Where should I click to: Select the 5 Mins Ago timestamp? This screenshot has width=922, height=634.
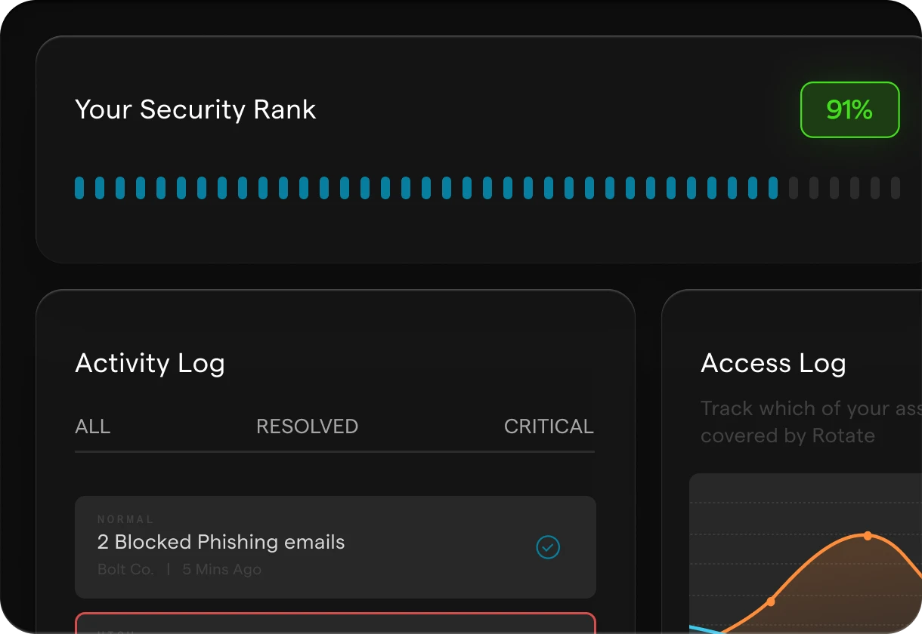[x=221, y=569]
